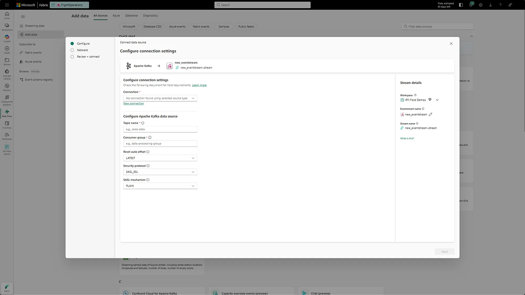
Task: Click the Filter data sources field
Action: (438, 26)
